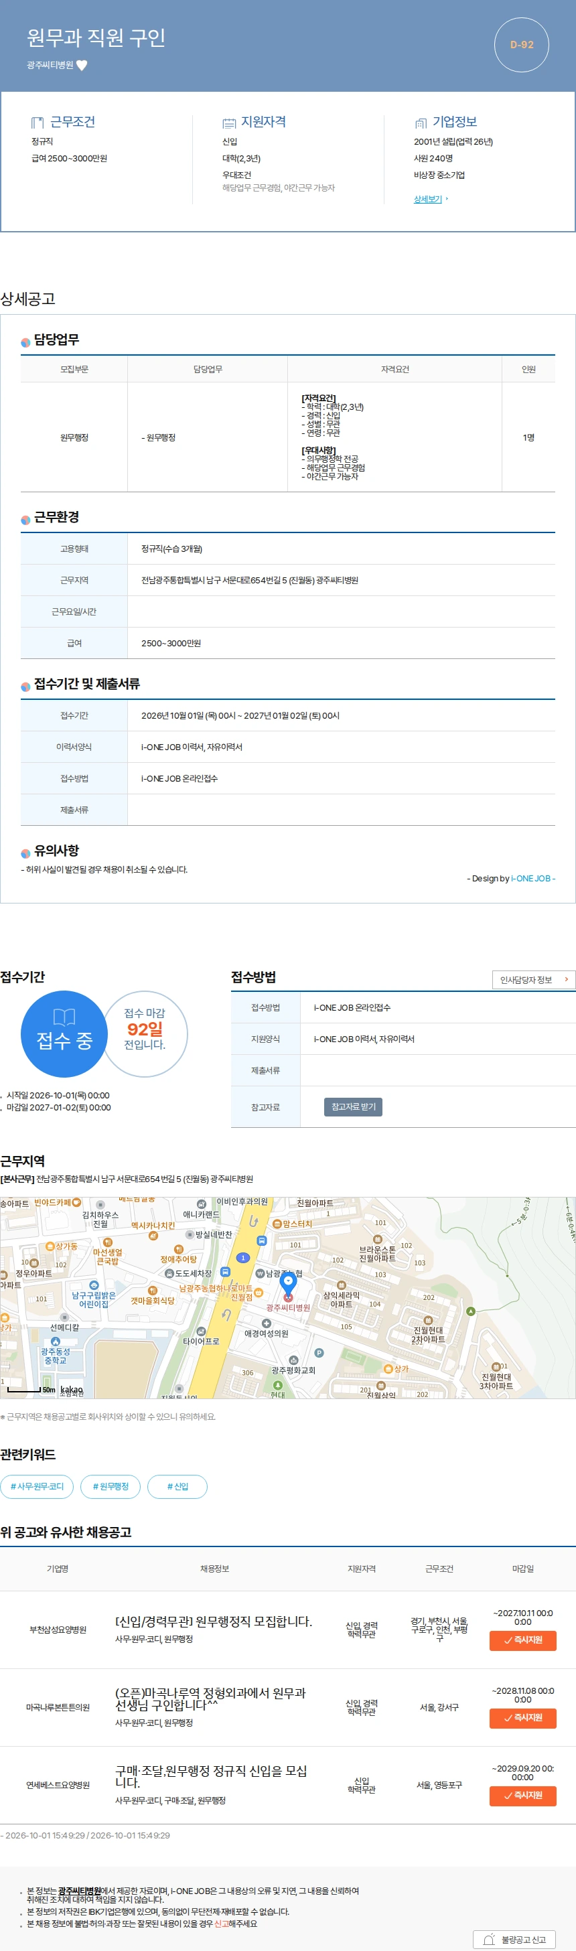Click the 마곡나루본튼튼의원 company name
This screenshot has height=1951, width=576.
[58, 1707]
